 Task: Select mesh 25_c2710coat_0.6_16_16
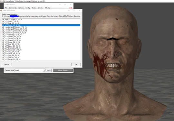[41, 42]
